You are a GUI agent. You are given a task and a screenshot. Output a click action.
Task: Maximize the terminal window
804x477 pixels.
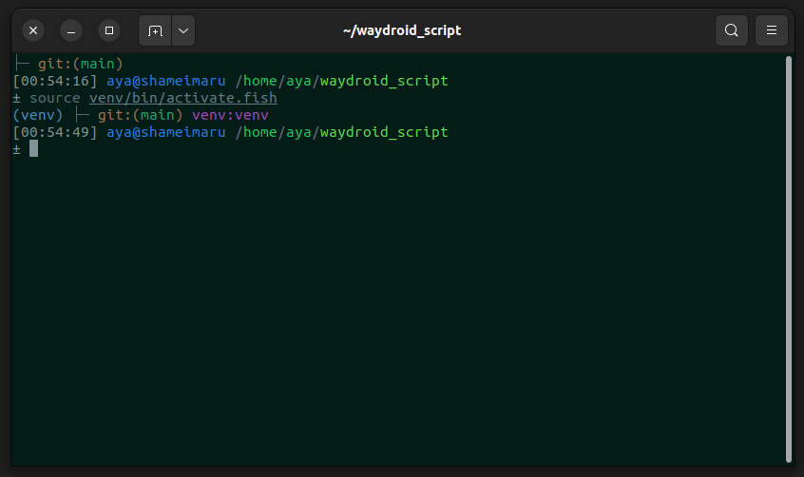pyautogui.click(x=109, y=30)
